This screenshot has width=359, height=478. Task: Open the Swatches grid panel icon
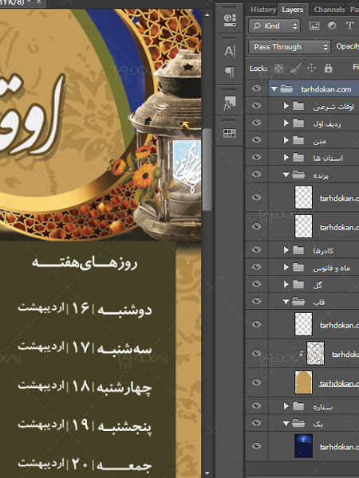pos(230,133)
